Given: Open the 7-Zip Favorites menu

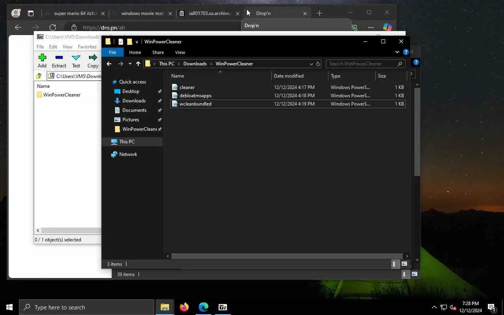Looking at the screenshot, I should (x=87, y=46).
